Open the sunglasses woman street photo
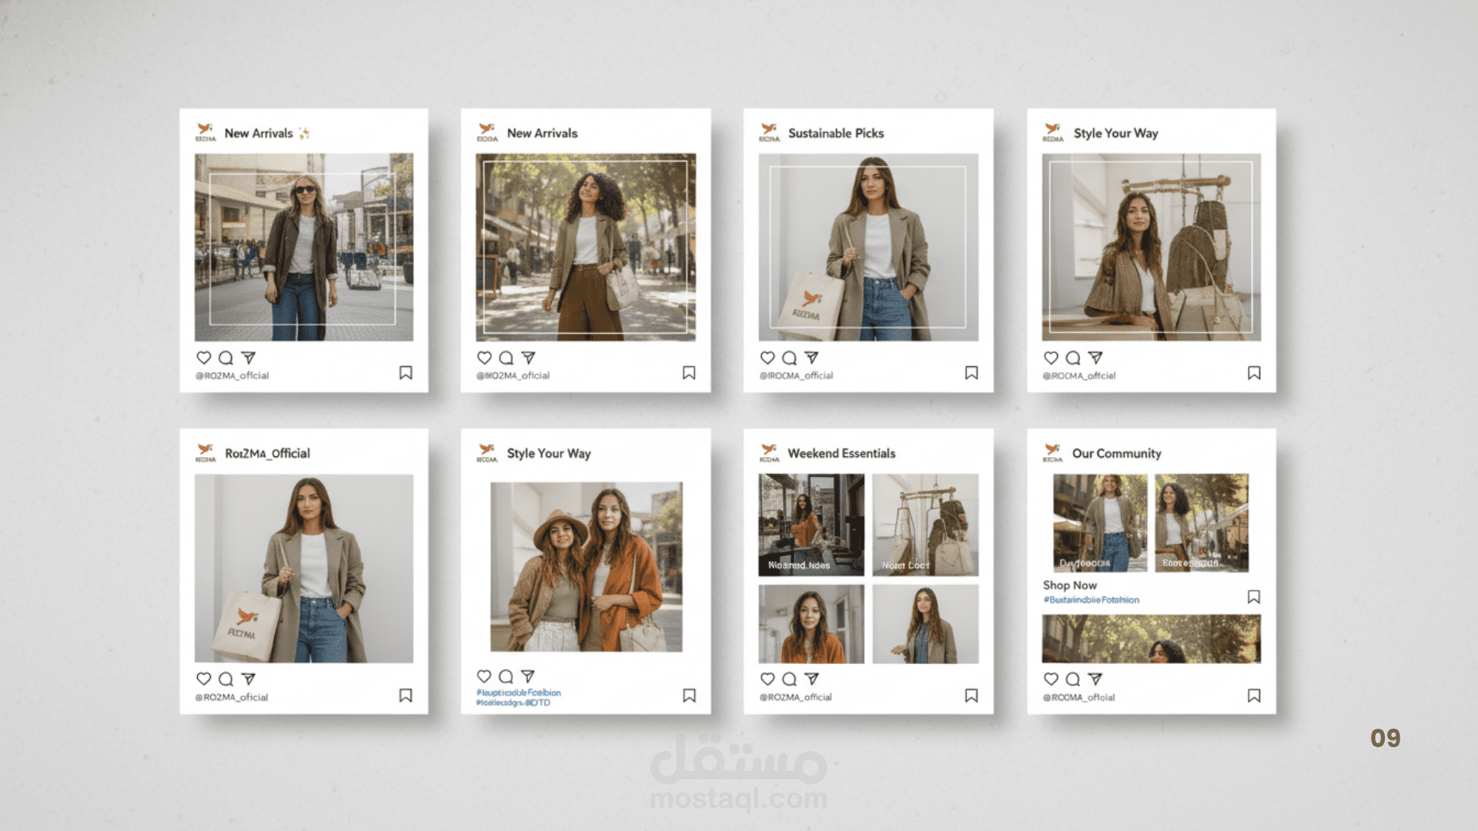The height and width of the screenshot is (831, 1478). [303, 247]
